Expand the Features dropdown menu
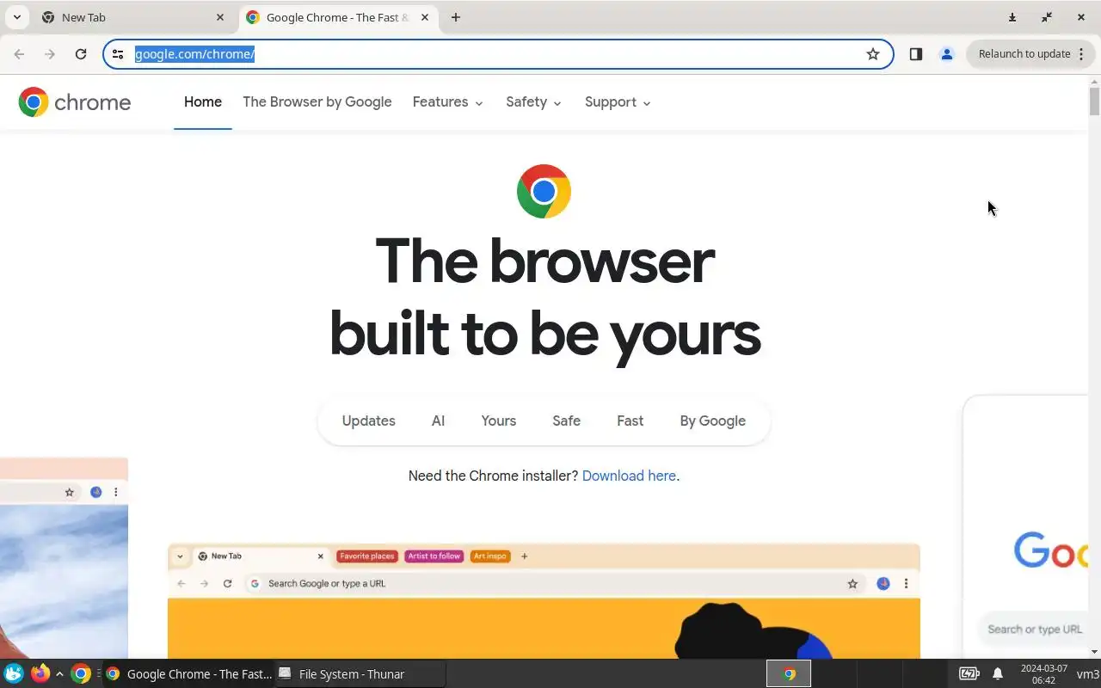 [448, 102]
